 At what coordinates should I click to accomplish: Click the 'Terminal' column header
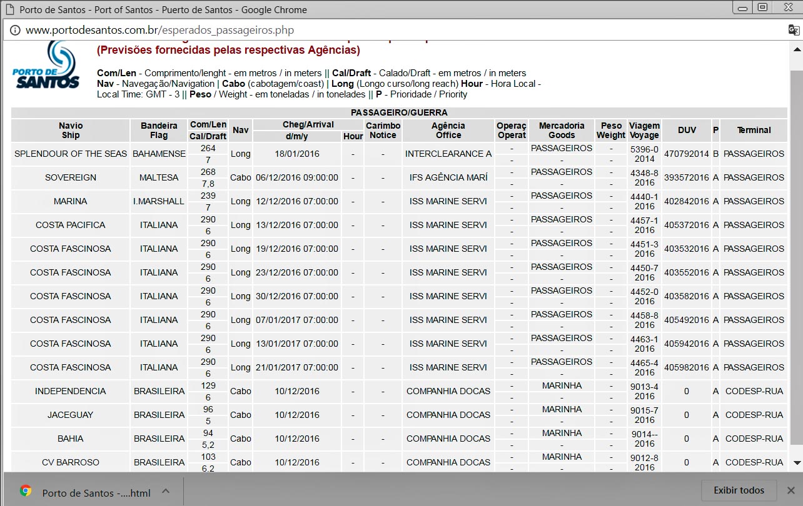coord(754,130)
